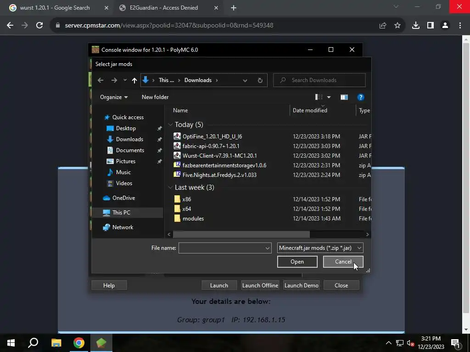This screenshot has height=352, width=470.
Task: Go back in the file dialog
Action: 101,80
